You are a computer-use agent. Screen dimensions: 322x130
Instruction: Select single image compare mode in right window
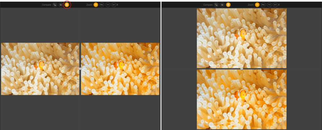point(216,5)
